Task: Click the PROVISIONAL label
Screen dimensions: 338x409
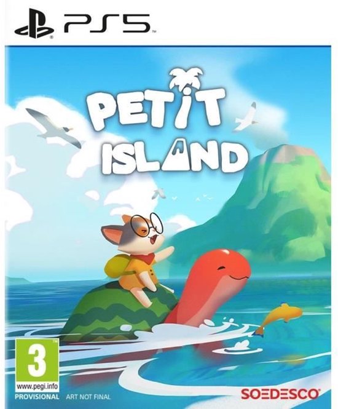Action: (37, 397)
